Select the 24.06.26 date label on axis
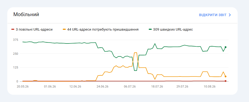 [x=103, y=86]
